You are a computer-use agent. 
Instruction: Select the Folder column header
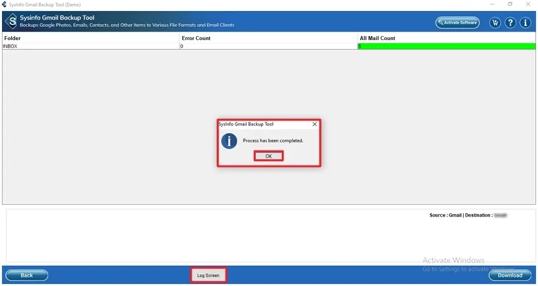[91, 38]
